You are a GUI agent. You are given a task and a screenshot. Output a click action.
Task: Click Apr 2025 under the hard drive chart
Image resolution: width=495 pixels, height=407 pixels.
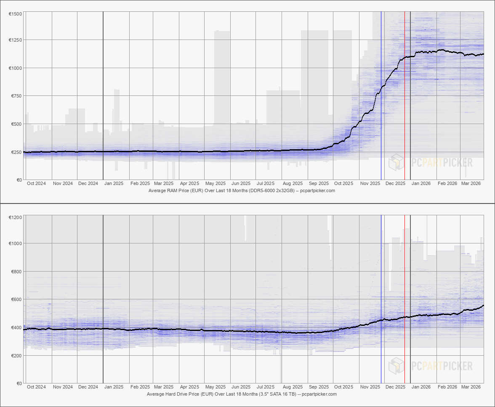pos(189,387)
